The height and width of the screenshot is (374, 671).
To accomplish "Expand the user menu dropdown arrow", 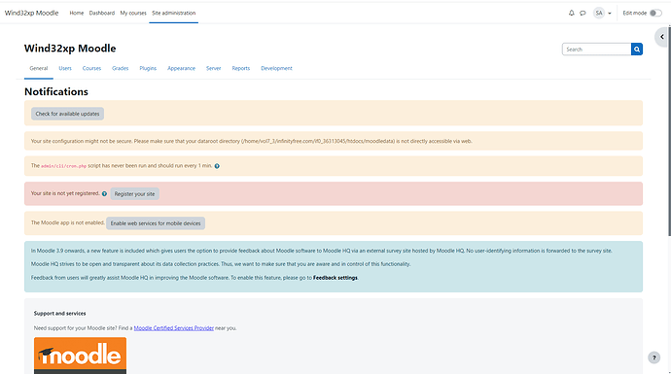I will click(610, 14).
